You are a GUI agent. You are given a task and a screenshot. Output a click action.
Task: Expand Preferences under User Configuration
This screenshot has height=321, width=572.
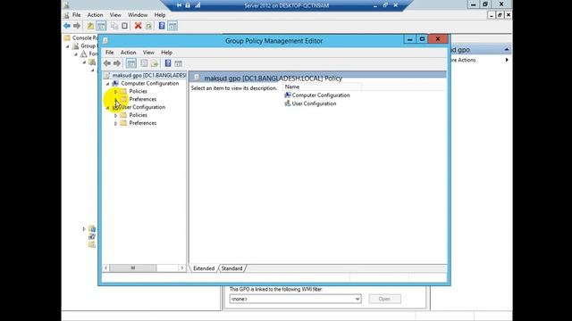(x=115, y=123)
